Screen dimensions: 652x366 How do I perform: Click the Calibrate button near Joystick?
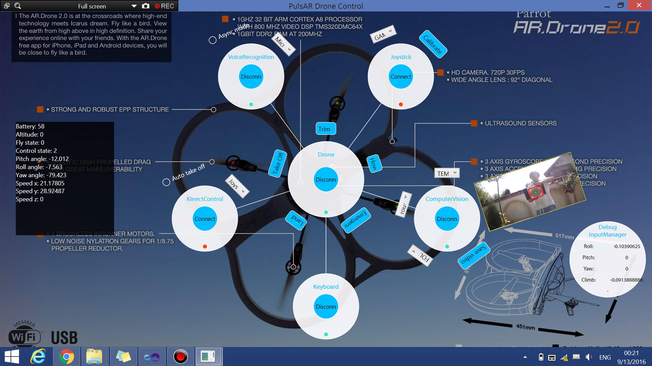click(433, 44)
